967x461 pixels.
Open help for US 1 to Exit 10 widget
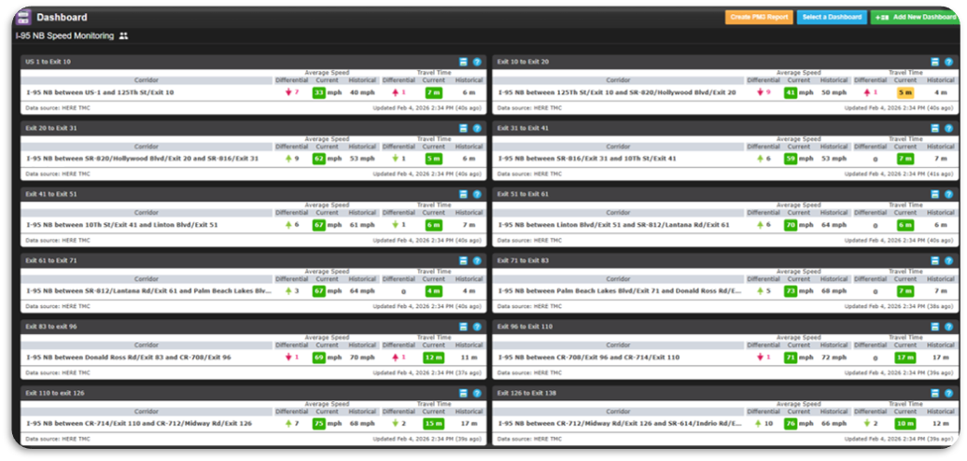477,62
